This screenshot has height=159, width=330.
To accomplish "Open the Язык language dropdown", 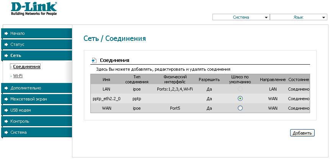I will click(299, 17).
